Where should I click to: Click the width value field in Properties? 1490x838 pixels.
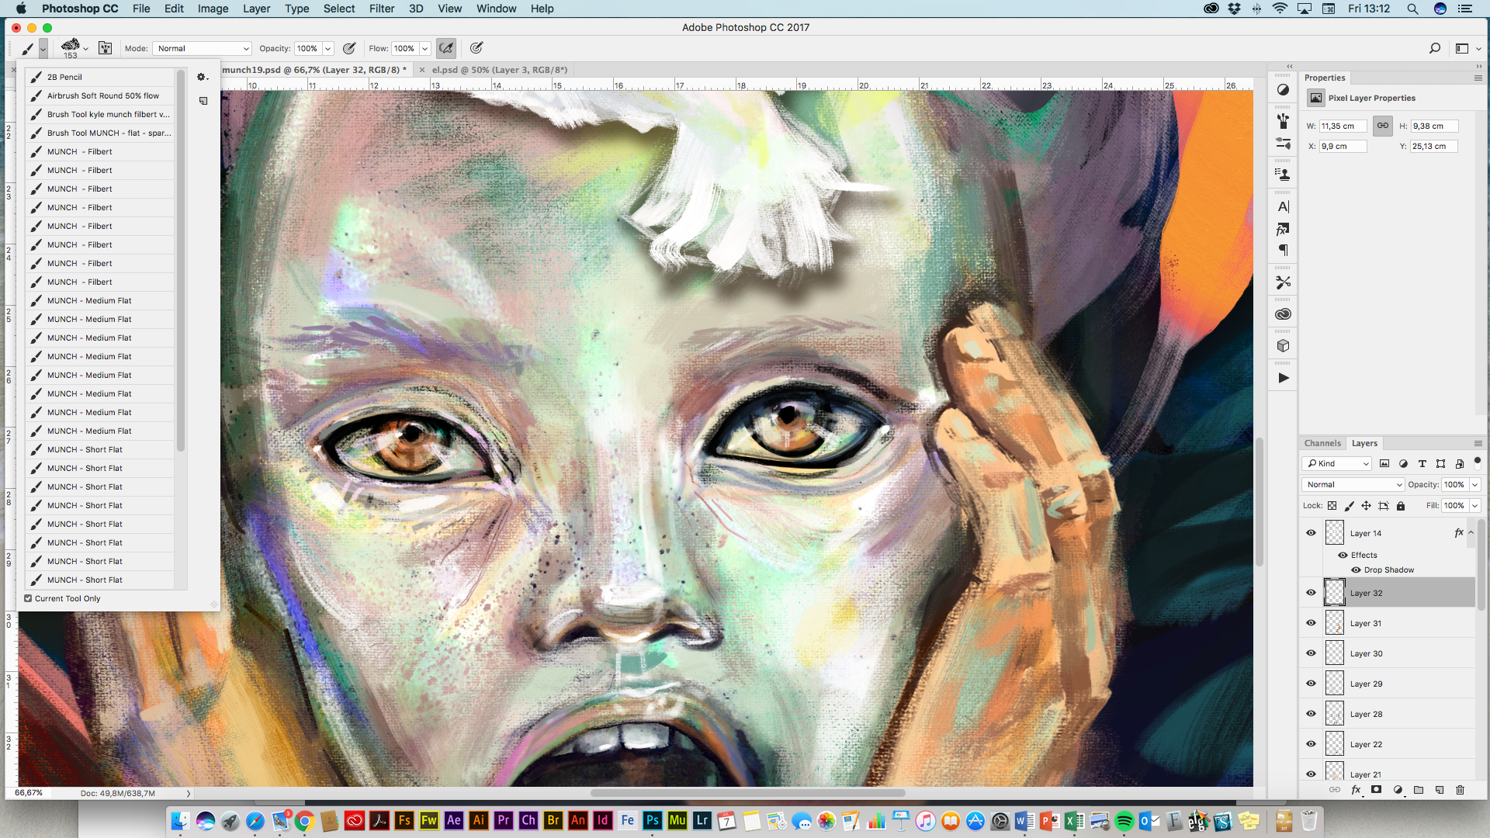[x=1342, y=126]
